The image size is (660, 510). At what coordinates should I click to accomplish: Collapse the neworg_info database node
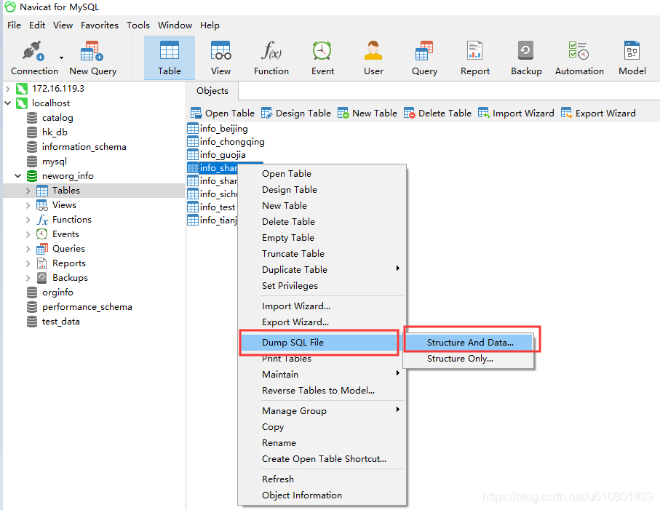pos(17,176)
